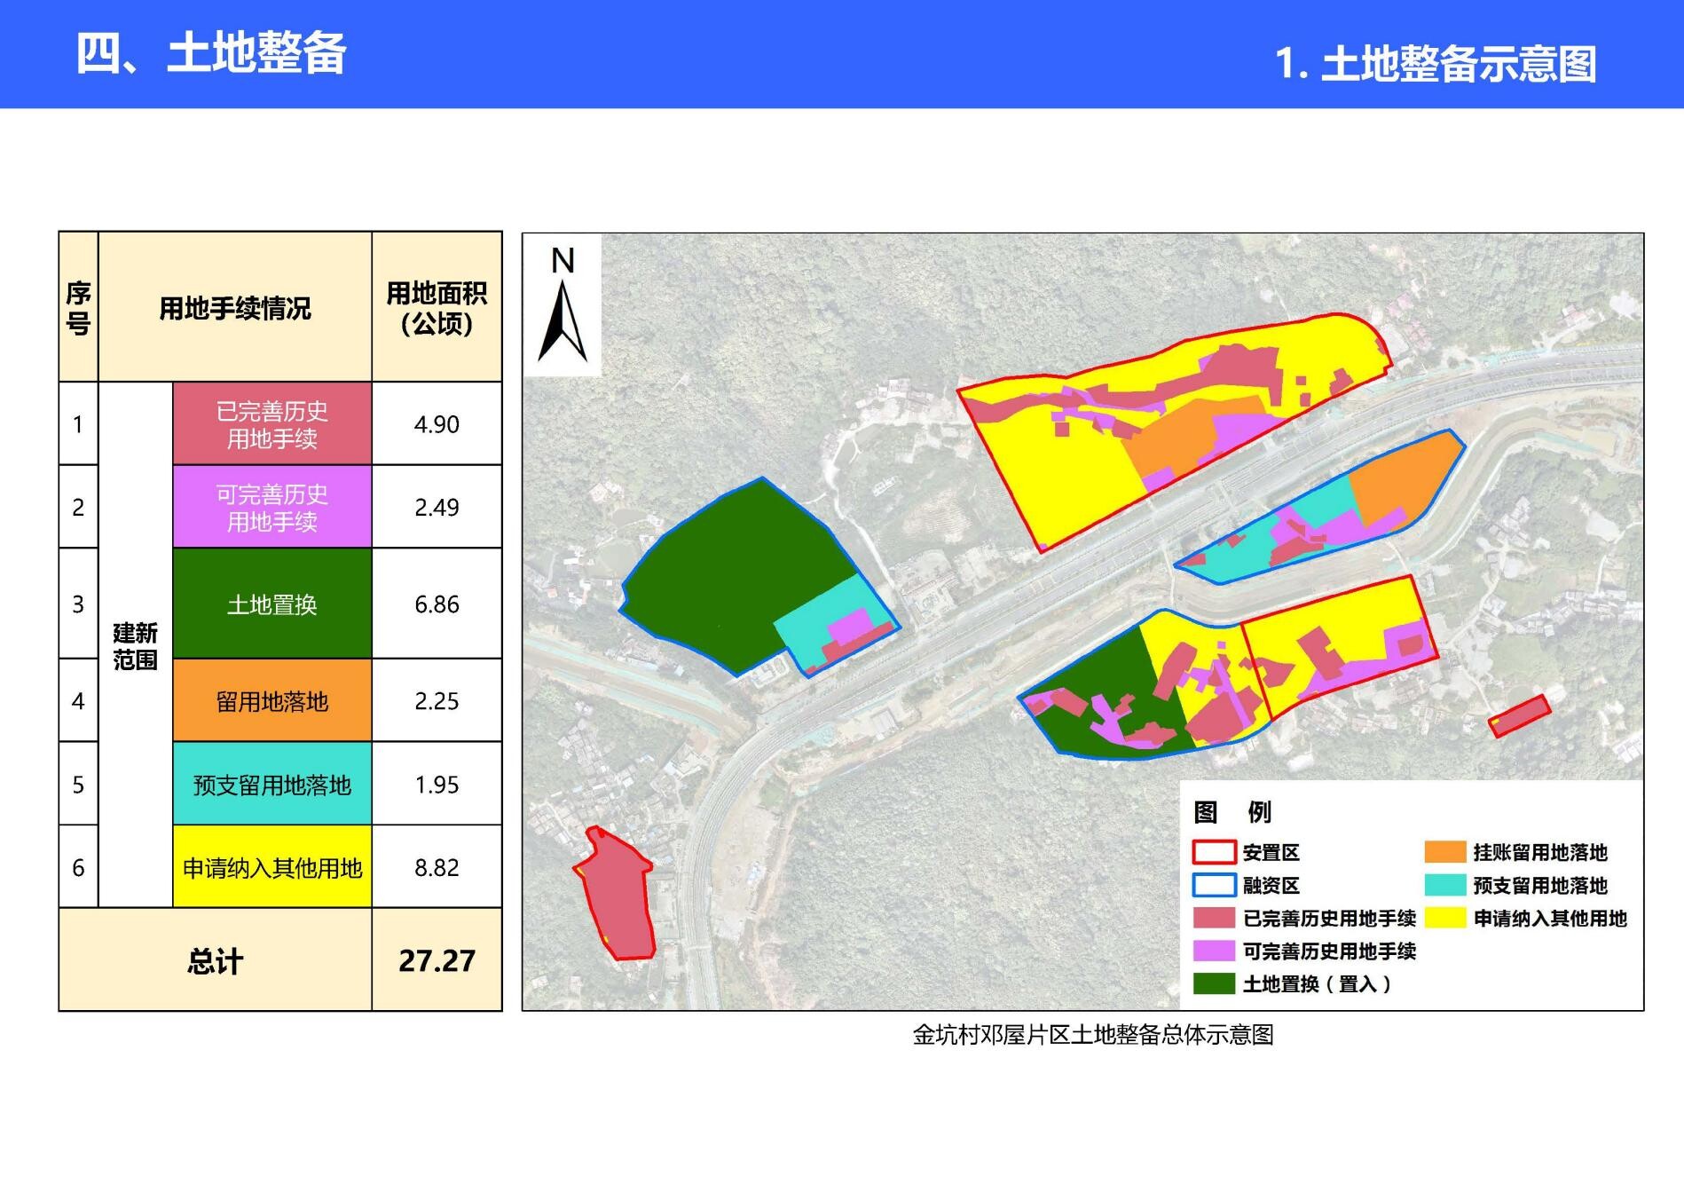Image resolution: width=1684 pixels, height=1192 pixels.
Task: Click the 1. 土地整备示意图 subtitle text
Action: coord(1435,64)
